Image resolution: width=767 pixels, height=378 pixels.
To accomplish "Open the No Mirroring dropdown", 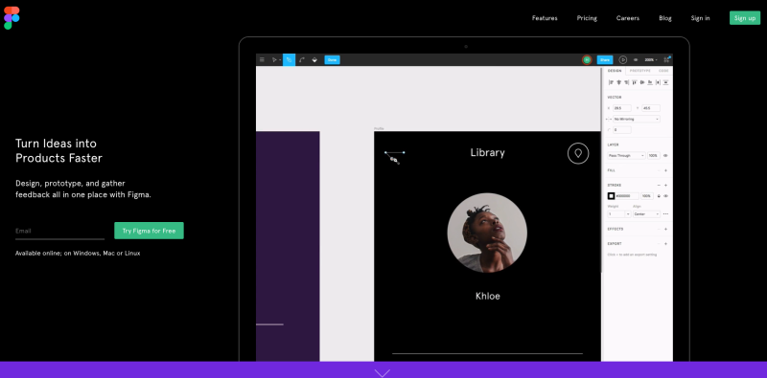I will tap(637, 119).
